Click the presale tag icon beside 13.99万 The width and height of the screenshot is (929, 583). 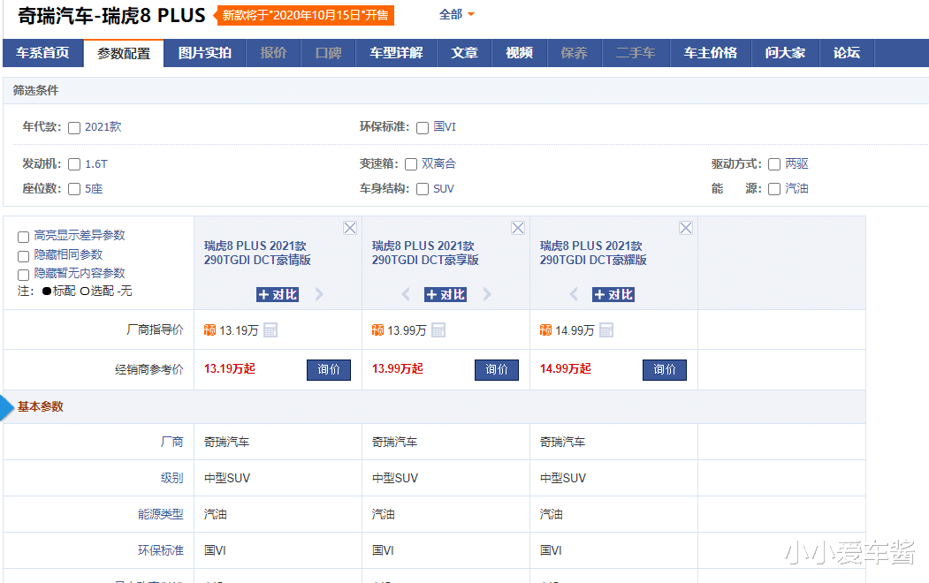click(x=378, y=329)
